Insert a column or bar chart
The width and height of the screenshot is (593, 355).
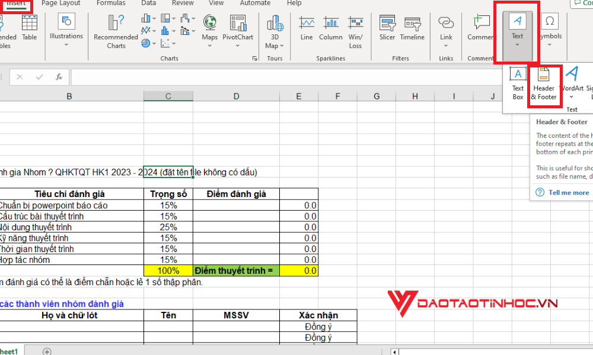pos(146,18)
